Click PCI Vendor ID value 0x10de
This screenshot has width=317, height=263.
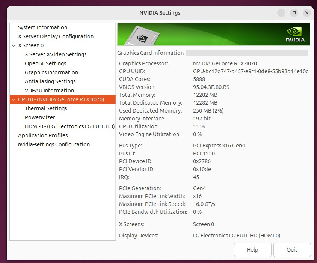pos(202,169)
